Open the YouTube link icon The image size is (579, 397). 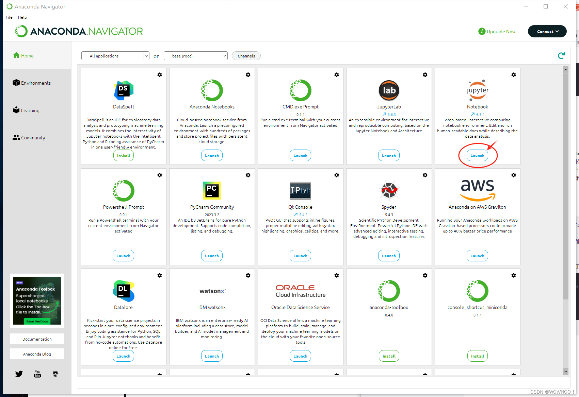[37, 374]
